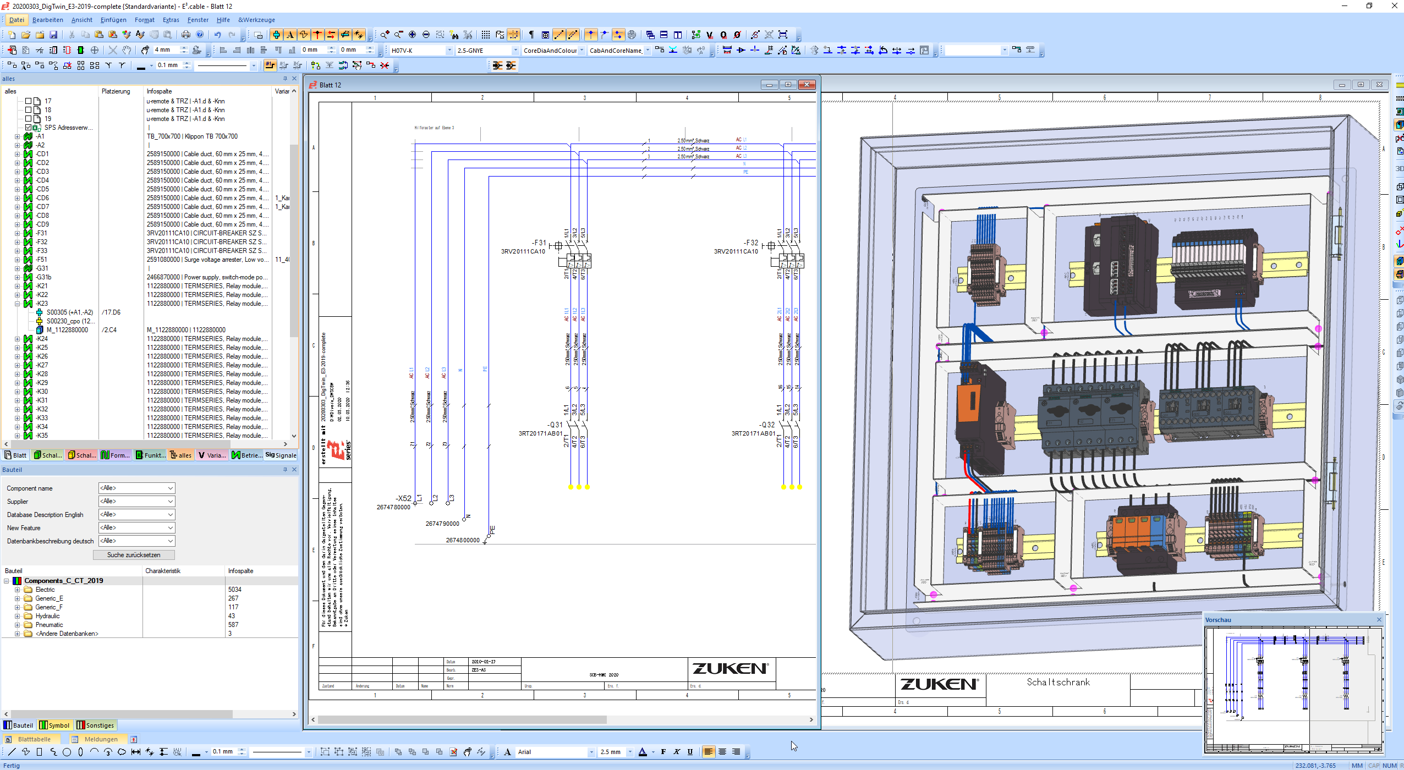
Task: Expand the Electric folder in Bauteil tree
Action: point(17,590)
